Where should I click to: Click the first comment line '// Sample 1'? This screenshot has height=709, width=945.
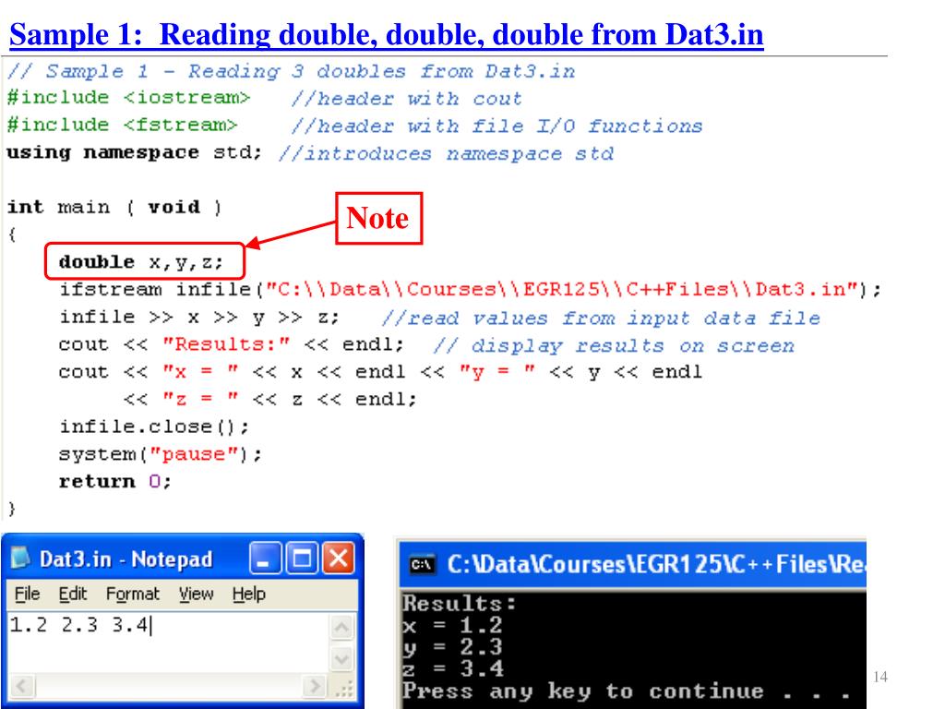(291, 71)
